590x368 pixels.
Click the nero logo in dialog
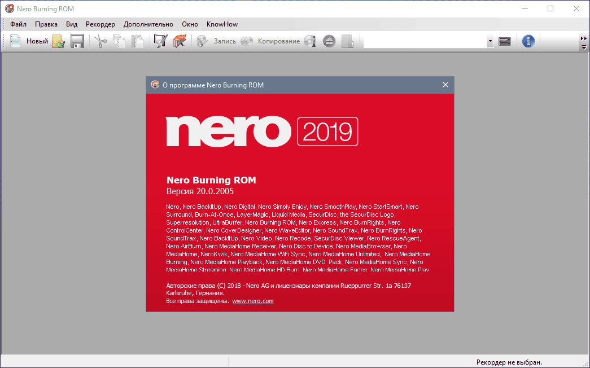tap(229, 131)
